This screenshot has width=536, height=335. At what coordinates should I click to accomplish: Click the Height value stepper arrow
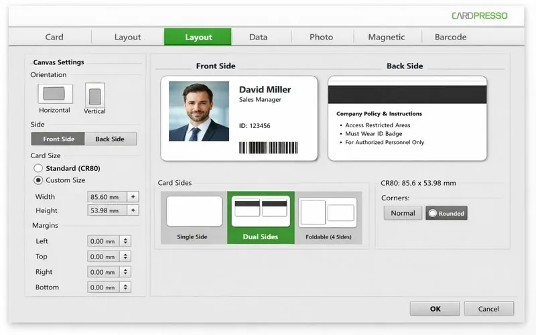[x=133, y=210]
